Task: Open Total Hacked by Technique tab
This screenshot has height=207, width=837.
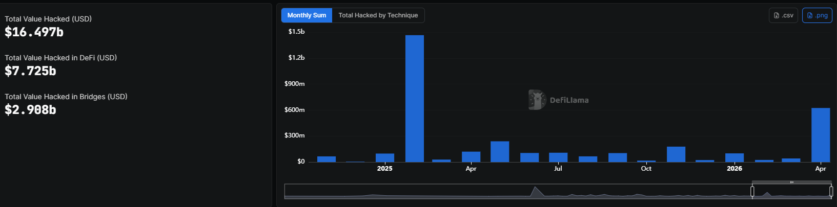Action: click(x=378, y=15)
